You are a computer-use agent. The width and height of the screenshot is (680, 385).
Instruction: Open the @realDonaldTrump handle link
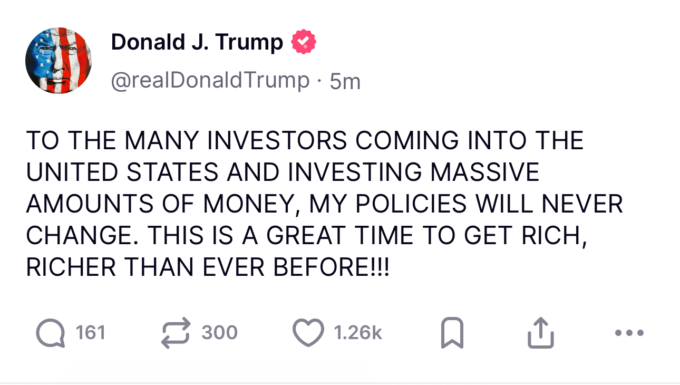210,81
